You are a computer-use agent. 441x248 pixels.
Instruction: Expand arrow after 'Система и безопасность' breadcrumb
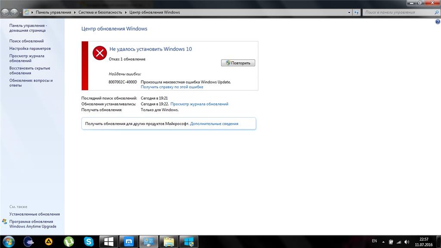[126, 13]
